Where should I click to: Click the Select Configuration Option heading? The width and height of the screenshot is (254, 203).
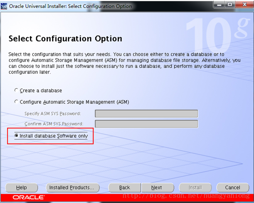pos(65,38)
